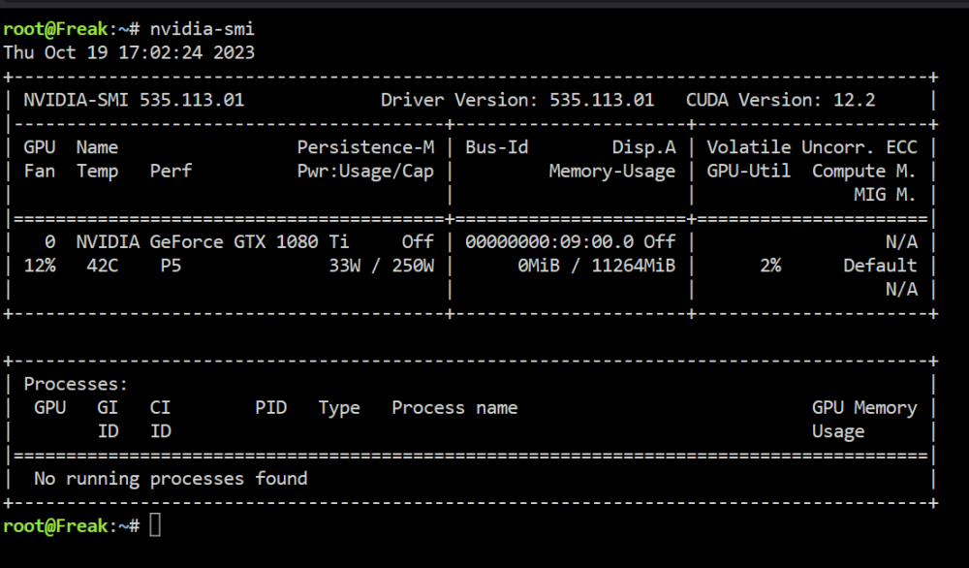Click the nvidia-smi command text
Screen dimensions: 969x568
203,29
